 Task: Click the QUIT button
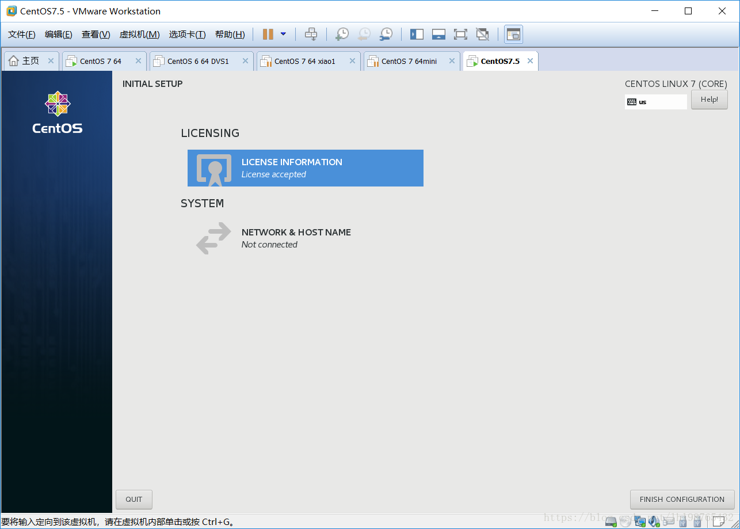coord(134,499)
